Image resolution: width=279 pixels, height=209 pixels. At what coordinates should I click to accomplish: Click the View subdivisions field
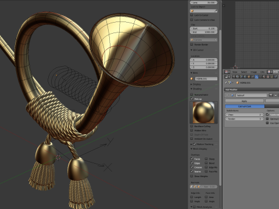click(244, 114)
